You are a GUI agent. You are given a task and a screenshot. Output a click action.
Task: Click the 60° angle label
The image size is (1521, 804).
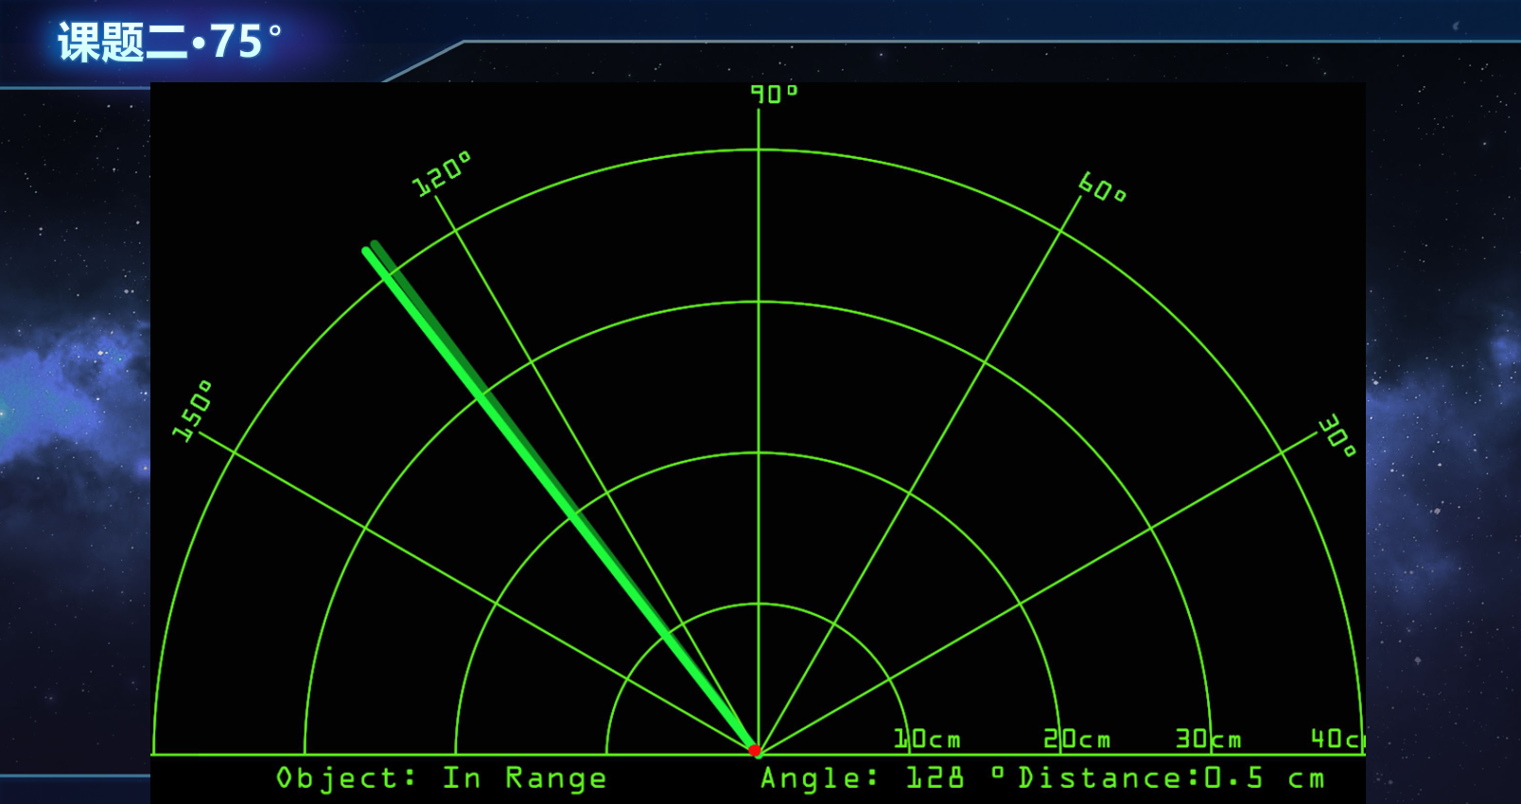click(1102, 187)
